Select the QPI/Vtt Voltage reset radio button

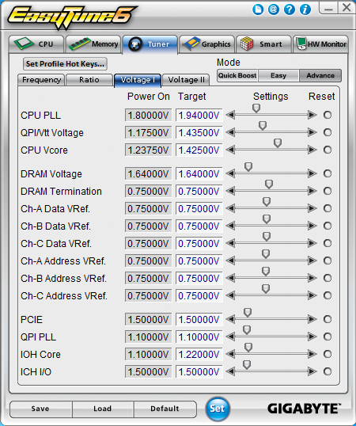pyautogui.click(x=328, y=132)
